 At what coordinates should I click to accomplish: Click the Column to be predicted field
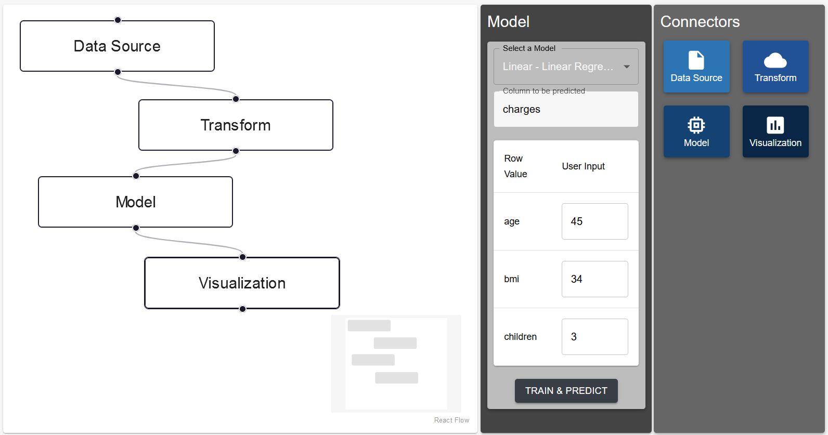[x=566, y=109]
